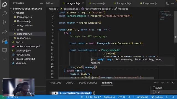Open the Explorer view in activity bar

4,4
